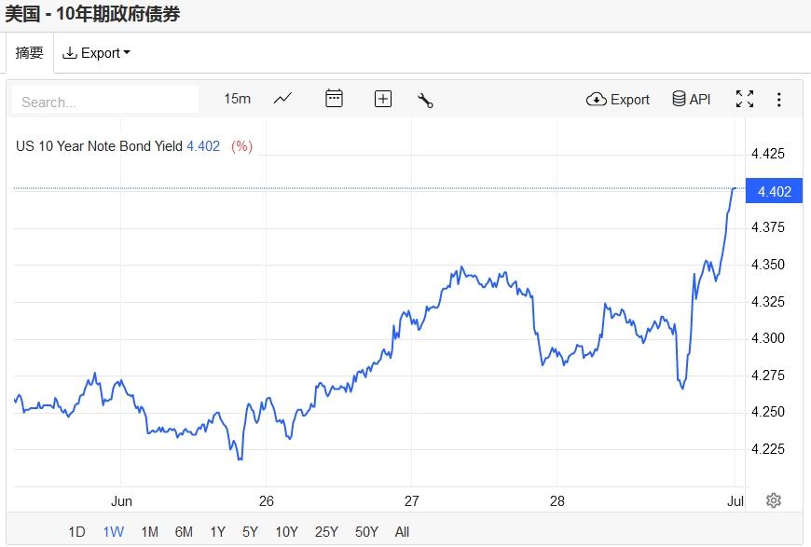
Task: Click the cloud Export button in the chart toolbar
Action: (x=617, y=99)
